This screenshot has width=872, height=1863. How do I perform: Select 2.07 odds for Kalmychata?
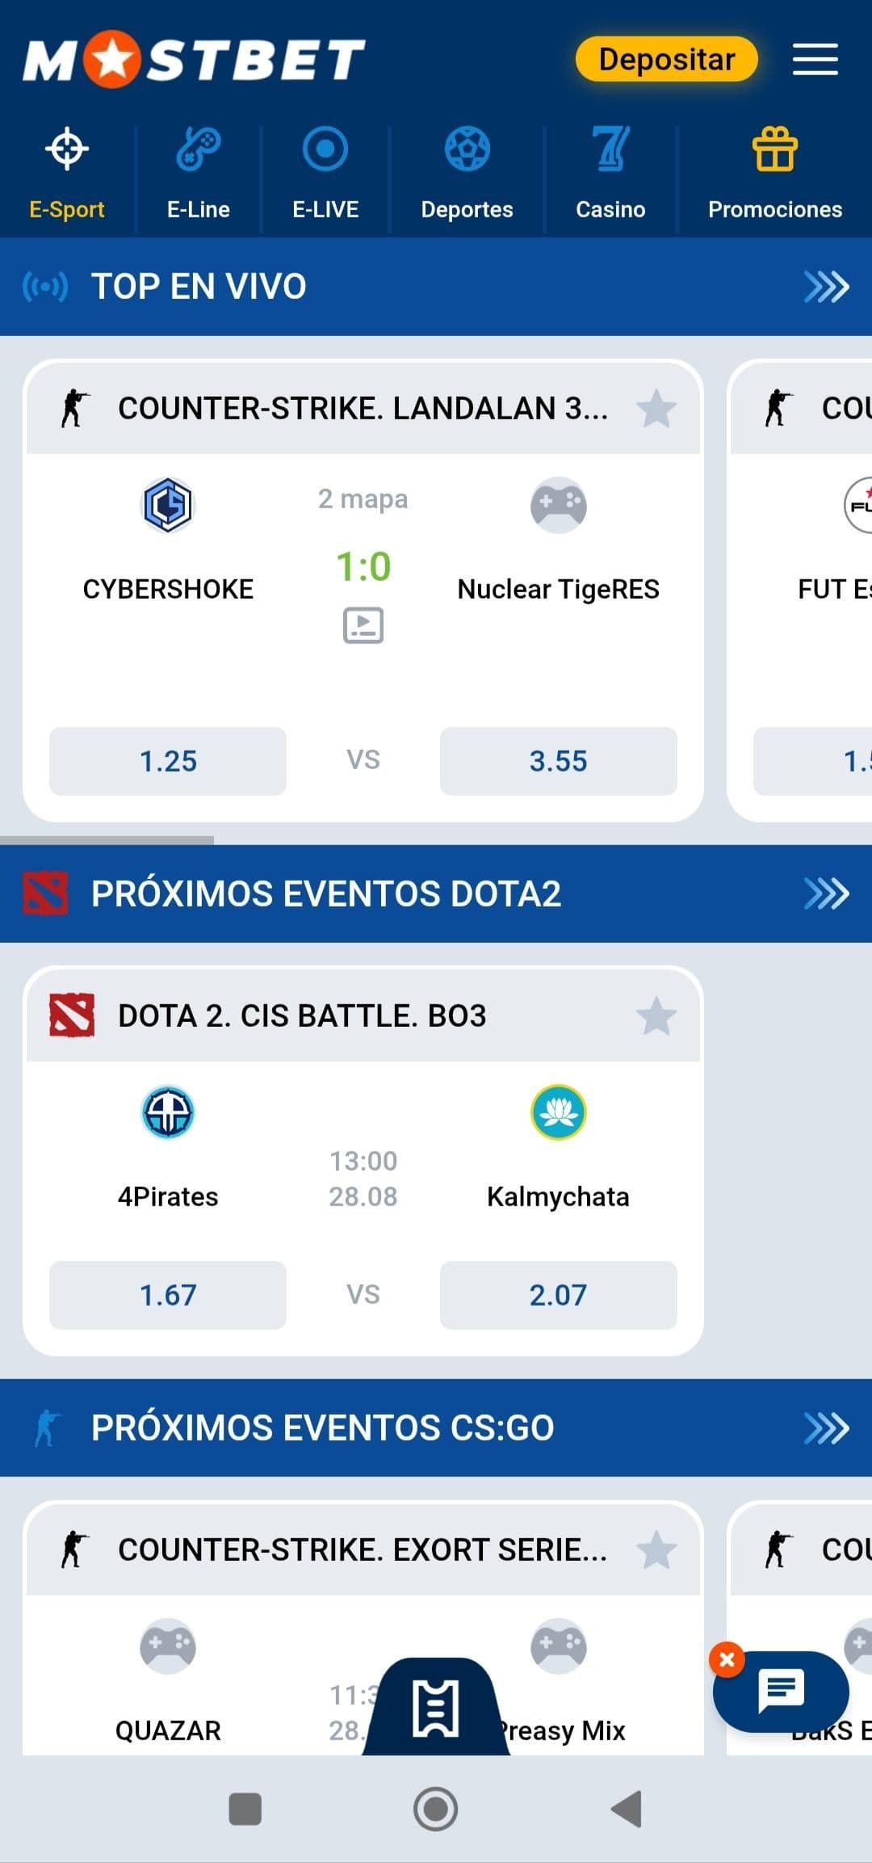click(x=558, y=1295)
